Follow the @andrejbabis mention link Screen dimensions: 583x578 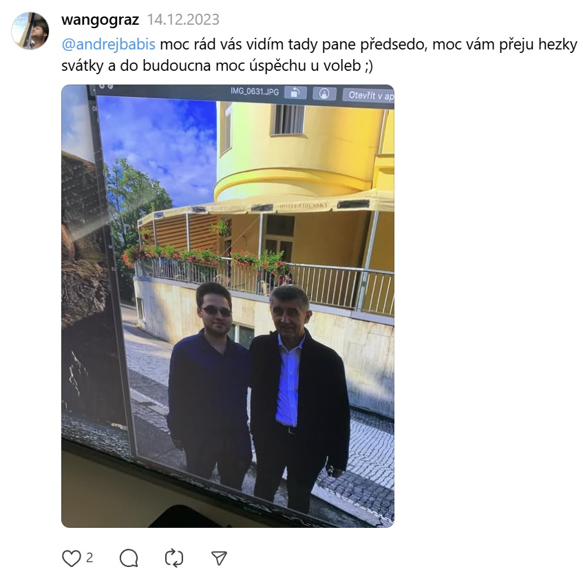pyautogui.click(x=108, y=45)
